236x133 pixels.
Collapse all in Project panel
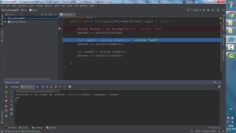[46, 14]
